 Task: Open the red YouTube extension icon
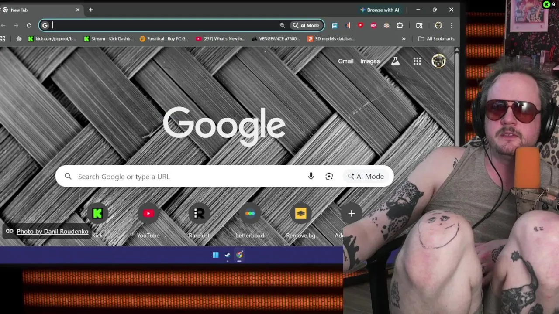(360, 25)
